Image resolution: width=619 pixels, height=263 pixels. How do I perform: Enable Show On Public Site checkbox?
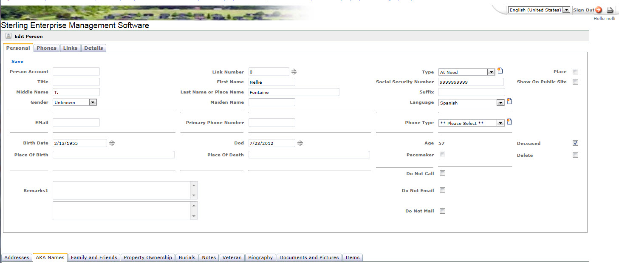[575, 82]
